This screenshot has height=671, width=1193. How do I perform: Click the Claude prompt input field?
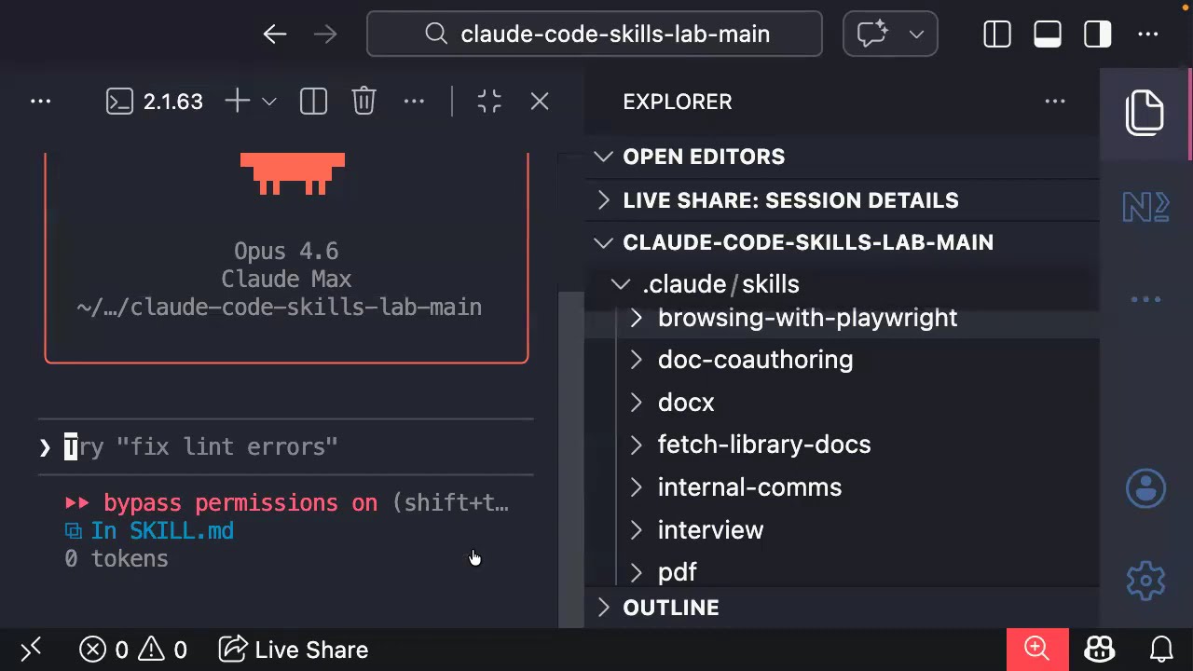[x=285, y=447]
